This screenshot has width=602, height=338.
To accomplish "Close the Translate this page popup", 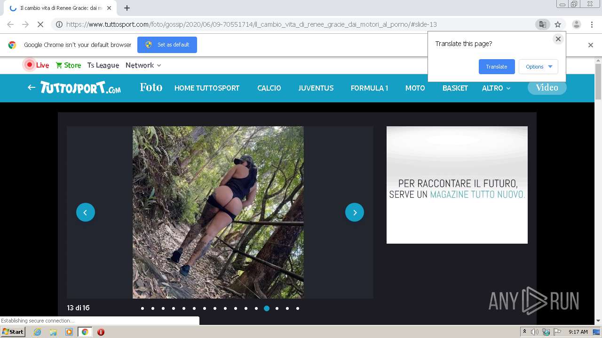I will (x=558, y=39).
